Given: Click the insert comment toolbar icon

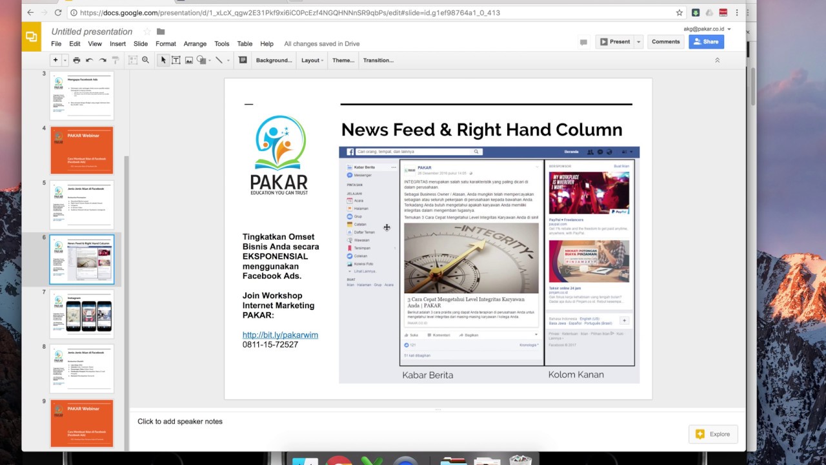Looking at the screenshot, I should click(243, 60).
